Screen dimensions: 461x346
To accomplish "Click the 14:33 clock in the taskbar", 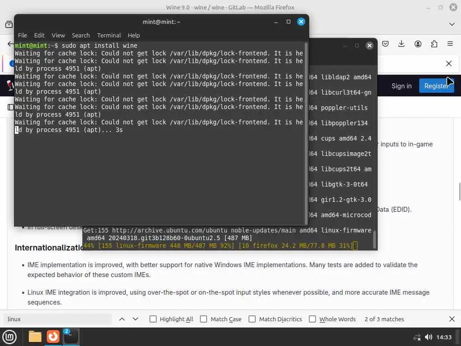I will point(443,337).
